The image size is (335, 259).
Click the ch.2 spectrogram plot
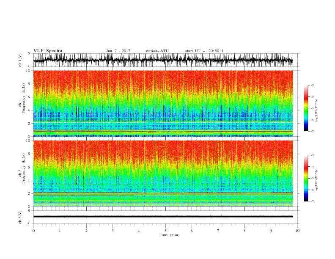click(163, 174)
